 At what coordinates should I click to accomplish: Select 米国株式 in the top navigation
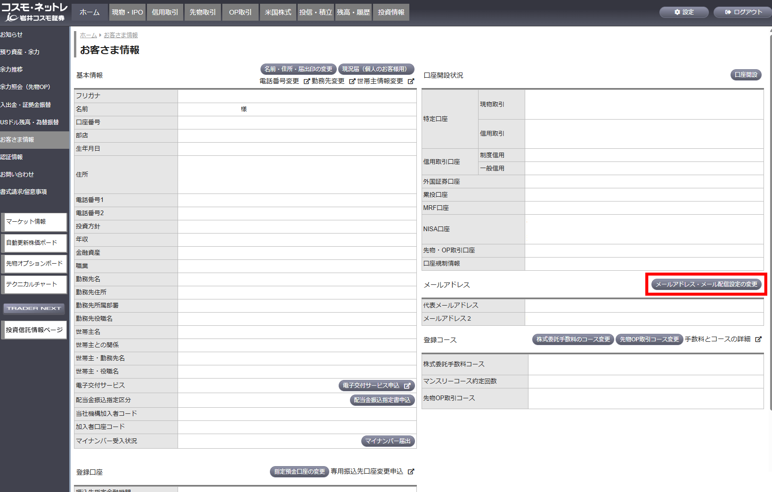click(x=278, y=12)
